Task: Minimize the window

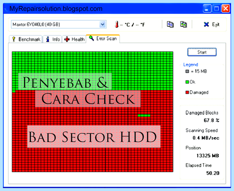Action: click(x=207, y=9)
